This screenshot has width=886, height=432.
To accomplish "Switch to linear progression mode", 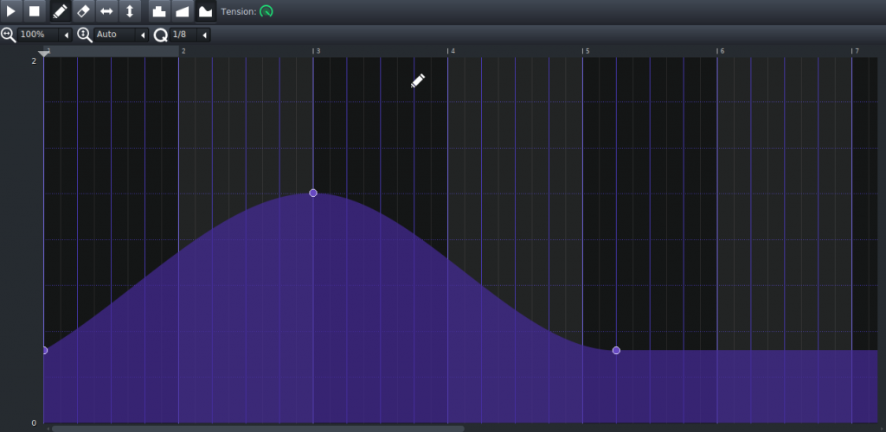I will pos(183,10).
